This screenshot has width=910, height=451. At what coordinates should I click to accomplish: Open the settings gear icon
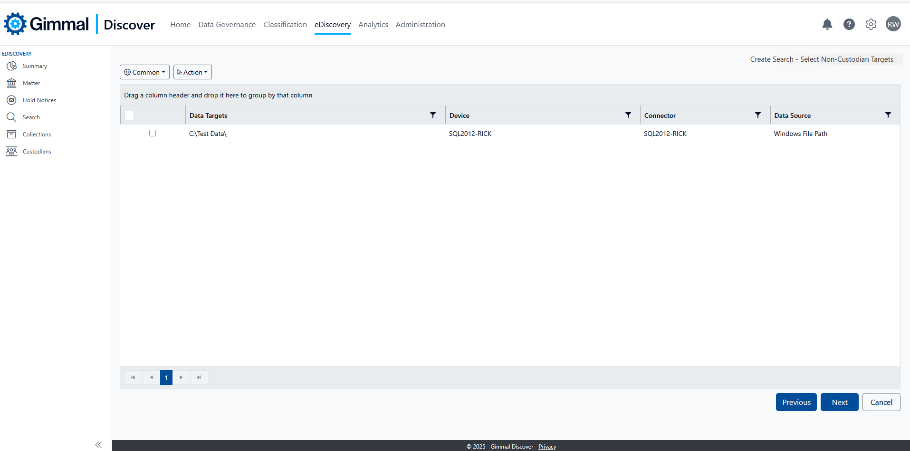tap(871, 24)
